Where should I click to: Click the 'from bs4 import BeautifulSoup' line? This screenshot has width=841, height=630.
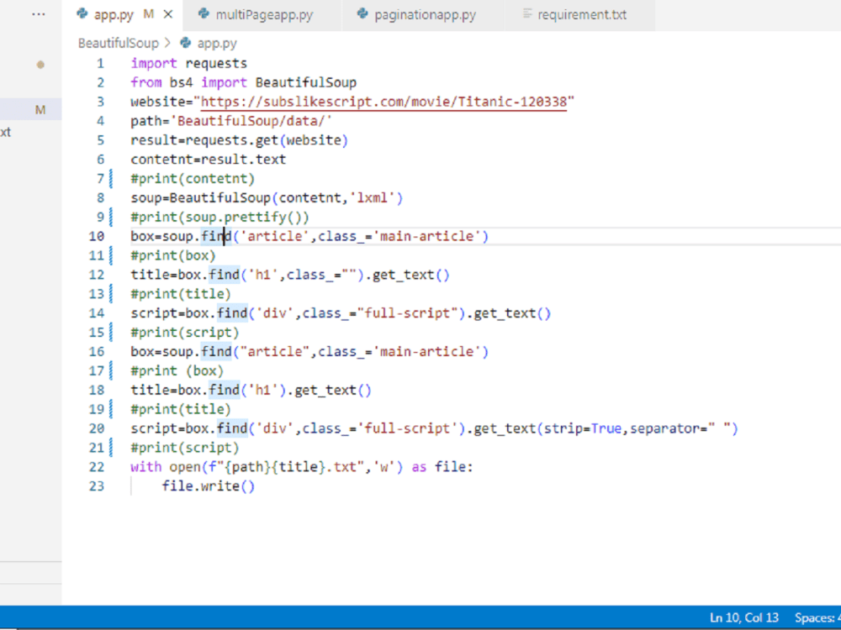244,82
